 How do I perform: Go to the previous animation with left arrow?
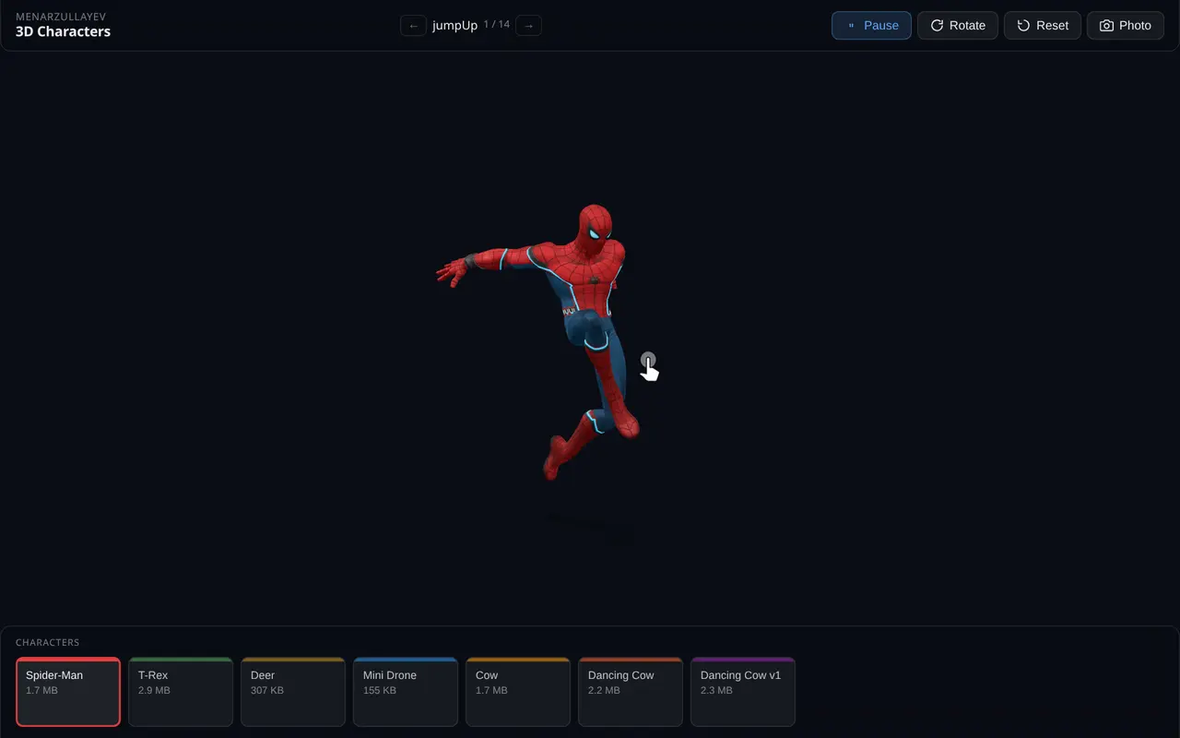click(x=413, y=26)
